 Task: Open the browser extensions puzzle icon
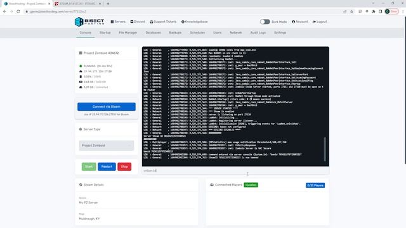pyautogui.click(x=374, y=11)
